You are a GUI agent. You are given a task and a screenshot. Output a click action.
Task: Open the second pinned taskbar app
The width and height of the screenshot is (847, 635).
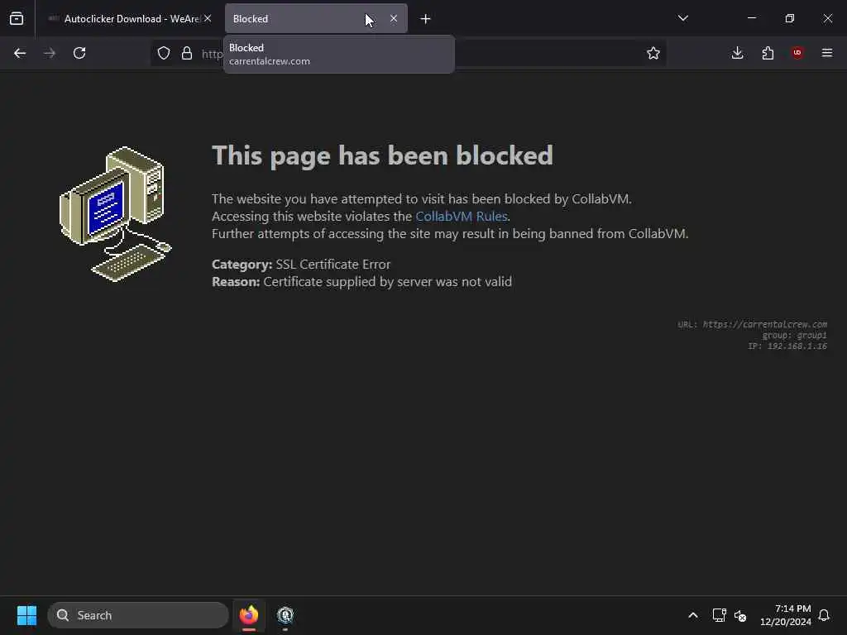coord(285,615)
